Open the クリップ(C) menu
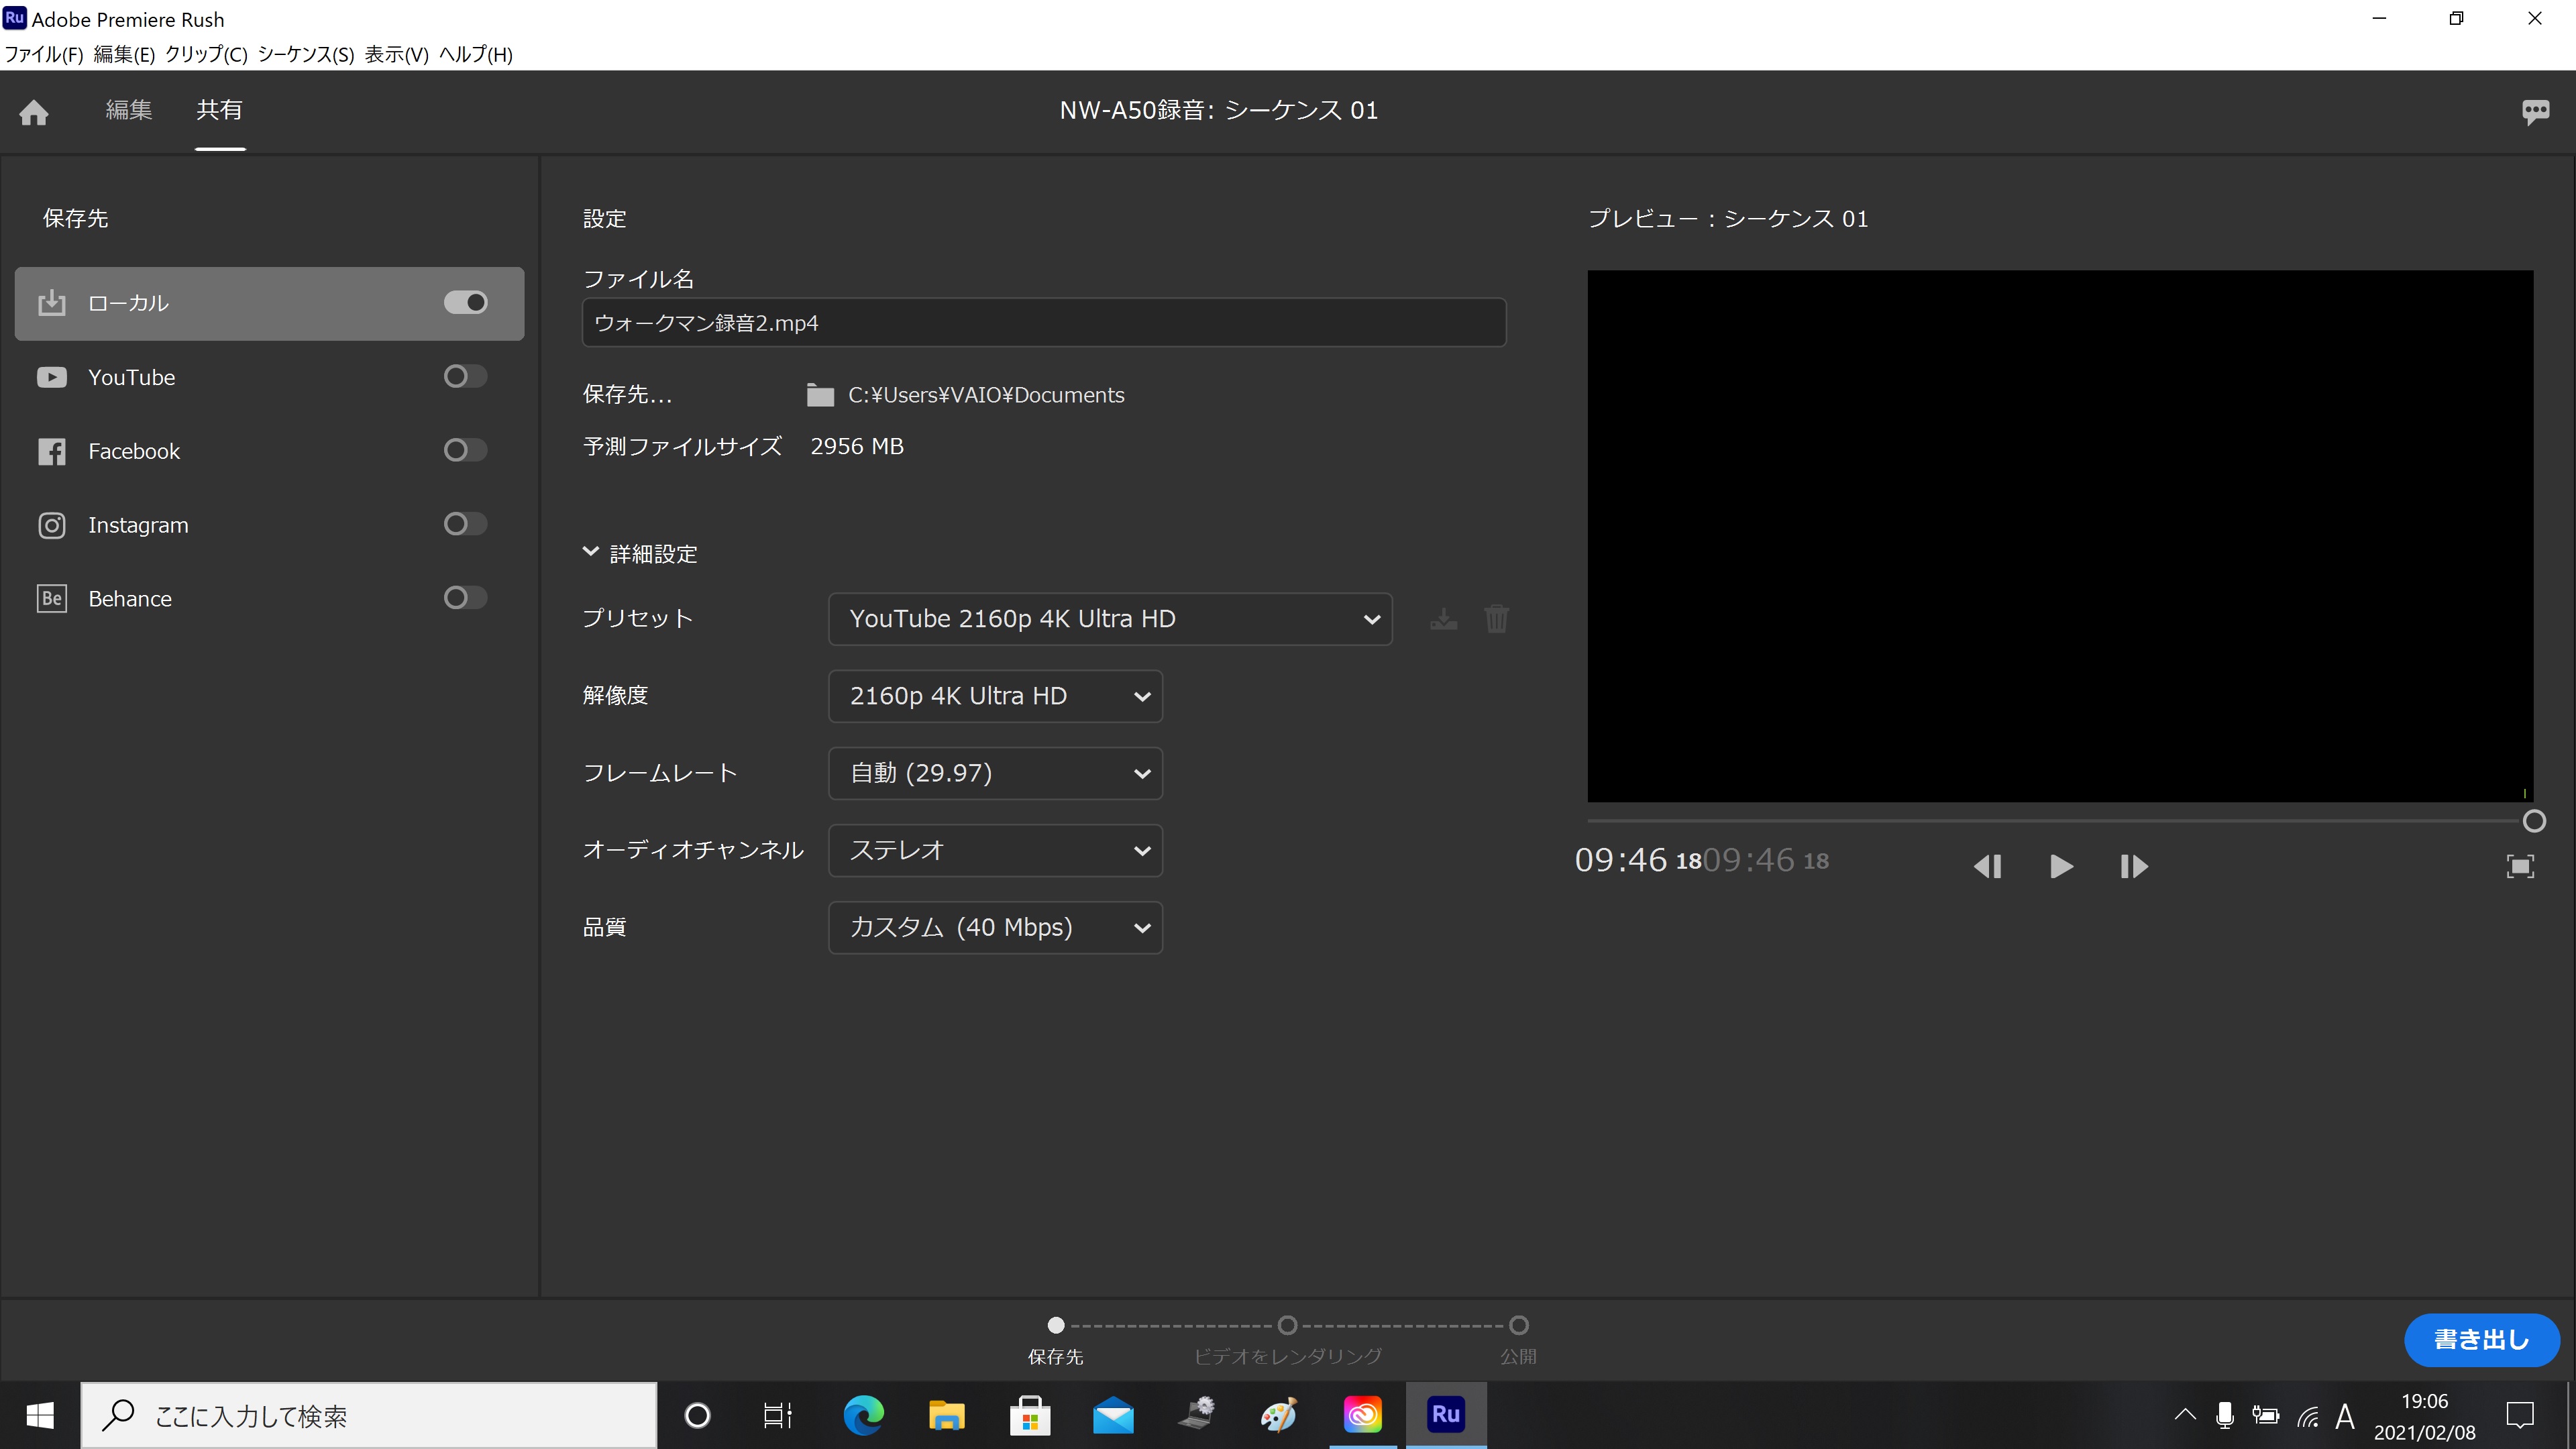This screenshot has width=2576, height=1449. click(206, 54)
